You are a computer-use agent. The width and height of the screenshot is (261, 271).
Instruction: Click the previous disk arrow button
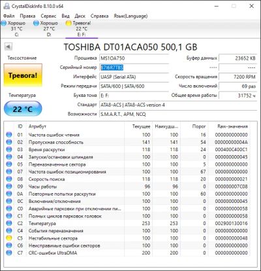(8, 46)
